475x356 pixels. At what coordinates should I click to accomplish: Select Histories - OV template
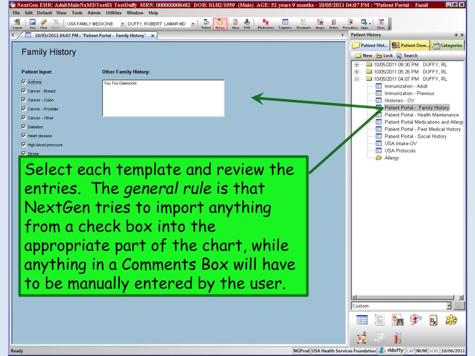coord(399,101)
